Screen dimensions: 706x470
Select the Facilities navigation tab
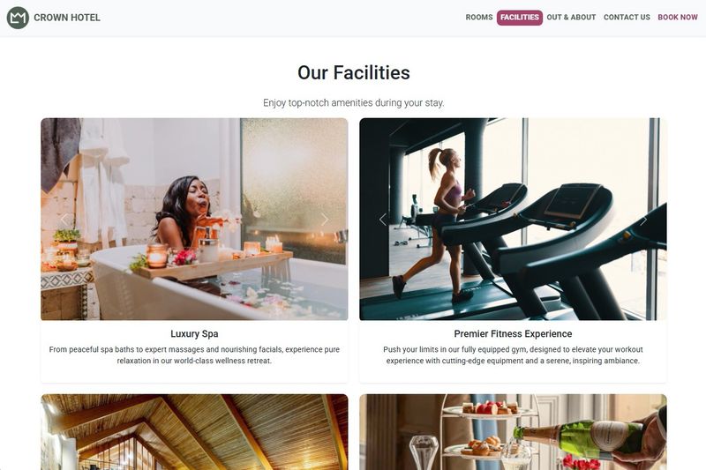coord(520,18)
